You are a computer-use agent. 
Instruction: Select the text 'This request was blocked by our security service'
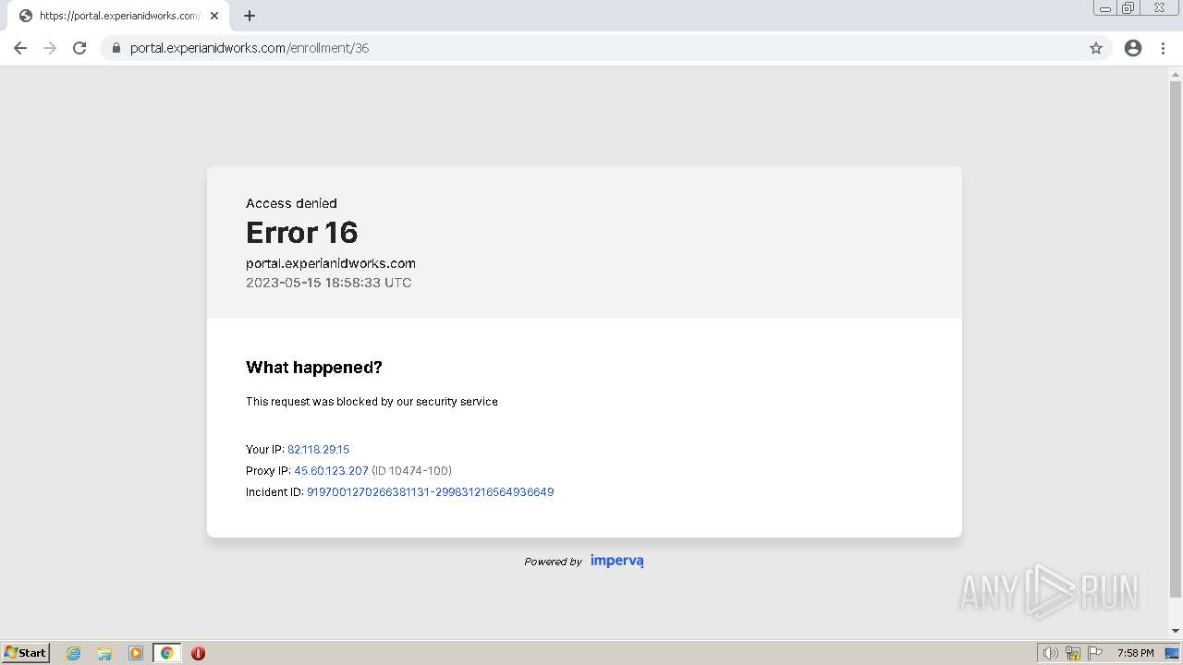[372, 402]
